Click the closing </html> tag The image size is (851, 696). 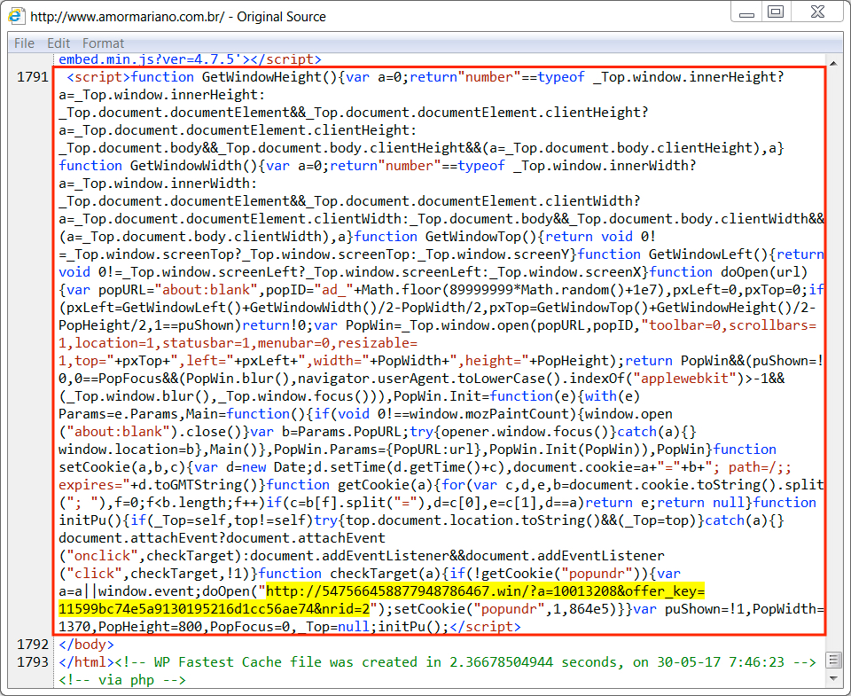(x=86, y=662)
